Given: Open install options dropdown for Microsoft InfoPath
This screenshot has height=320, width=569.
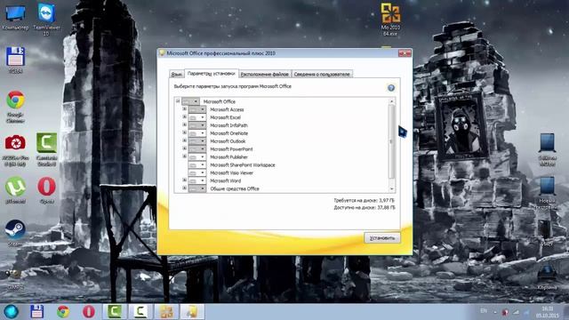Looking at the screenshot, I should [x=197, y=125].
